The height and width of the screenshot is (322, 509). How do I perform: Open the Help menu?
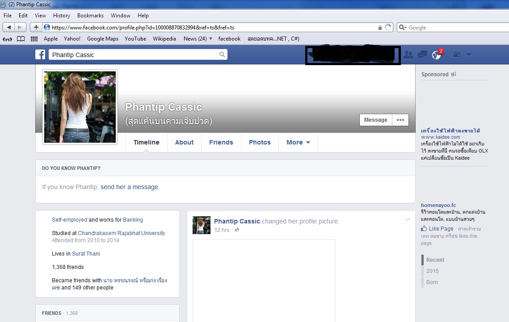[x=143, y=16]
